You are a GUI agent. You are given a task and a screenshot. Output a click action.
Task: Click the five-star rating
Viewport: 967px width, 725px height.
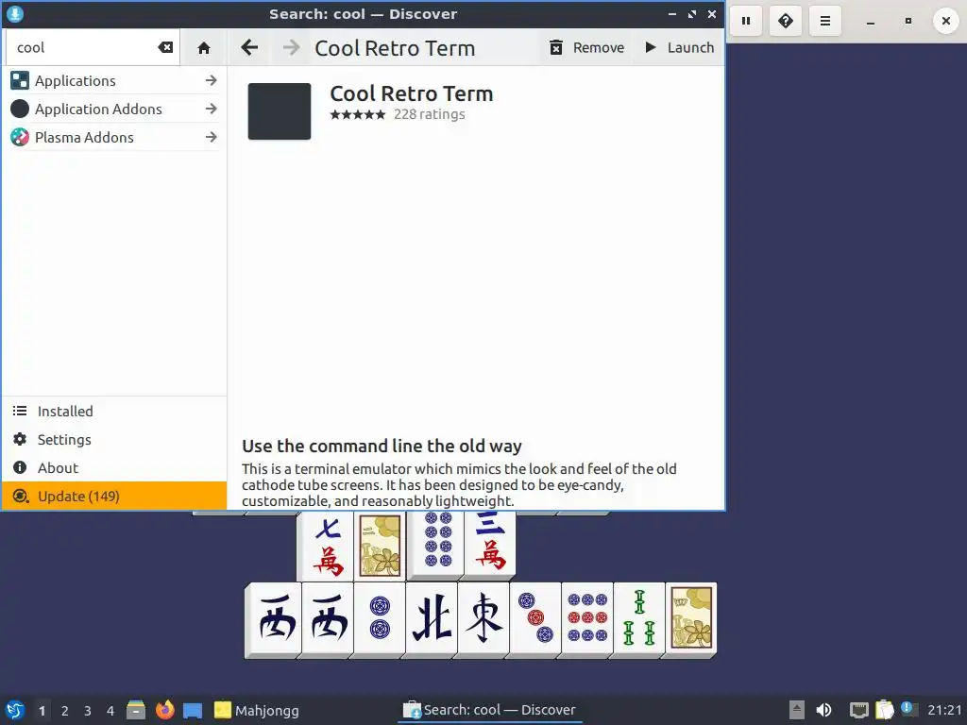358,114
